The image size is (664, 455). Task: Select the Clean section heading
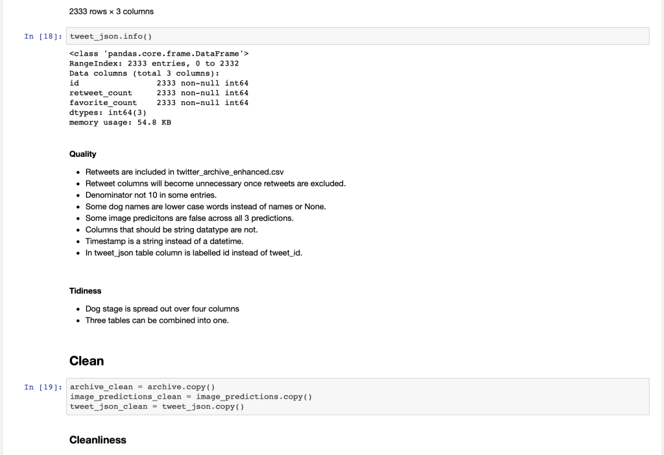pos(86,360)
